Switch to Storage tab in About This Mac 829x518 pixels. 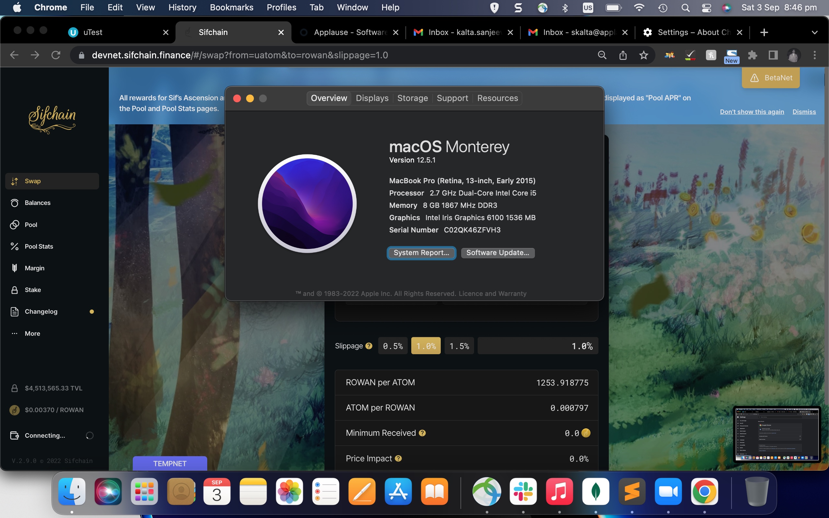tap(413, 98)
